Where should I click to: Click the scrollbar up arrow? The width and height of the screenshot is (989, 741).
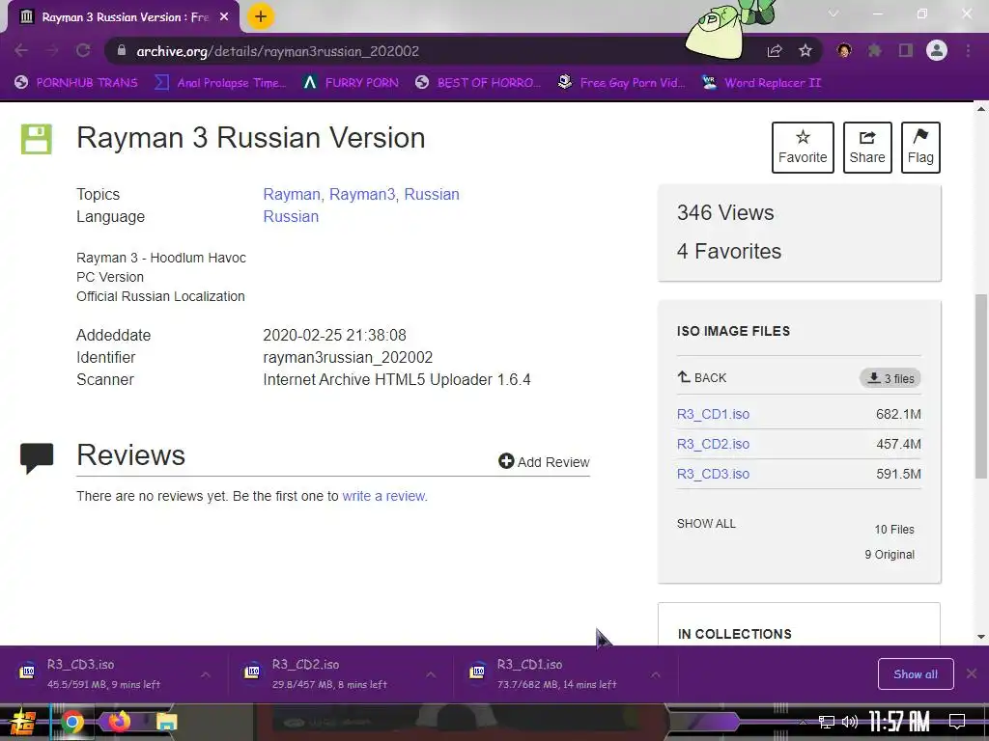pos(981,109)
